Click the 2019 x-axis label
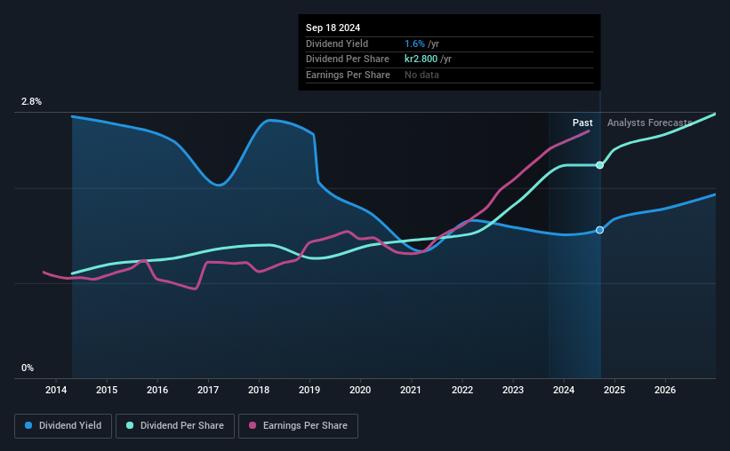 309,390
